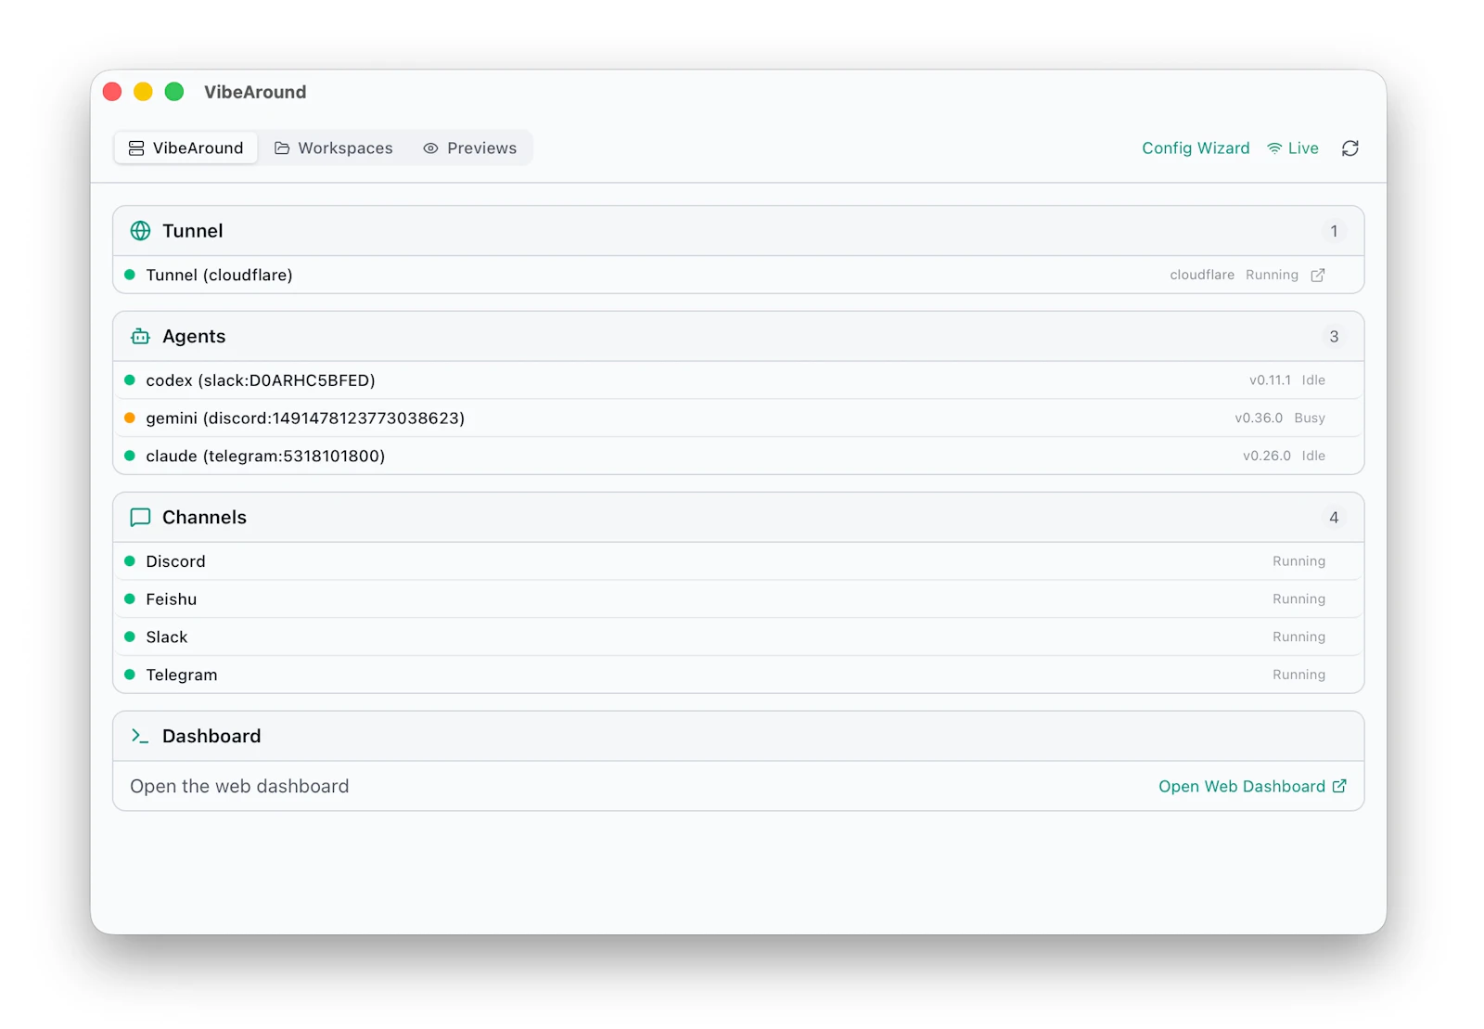Click the Running status for Telegram
Screen dimensions: 1484x1029
[1298, 675]
